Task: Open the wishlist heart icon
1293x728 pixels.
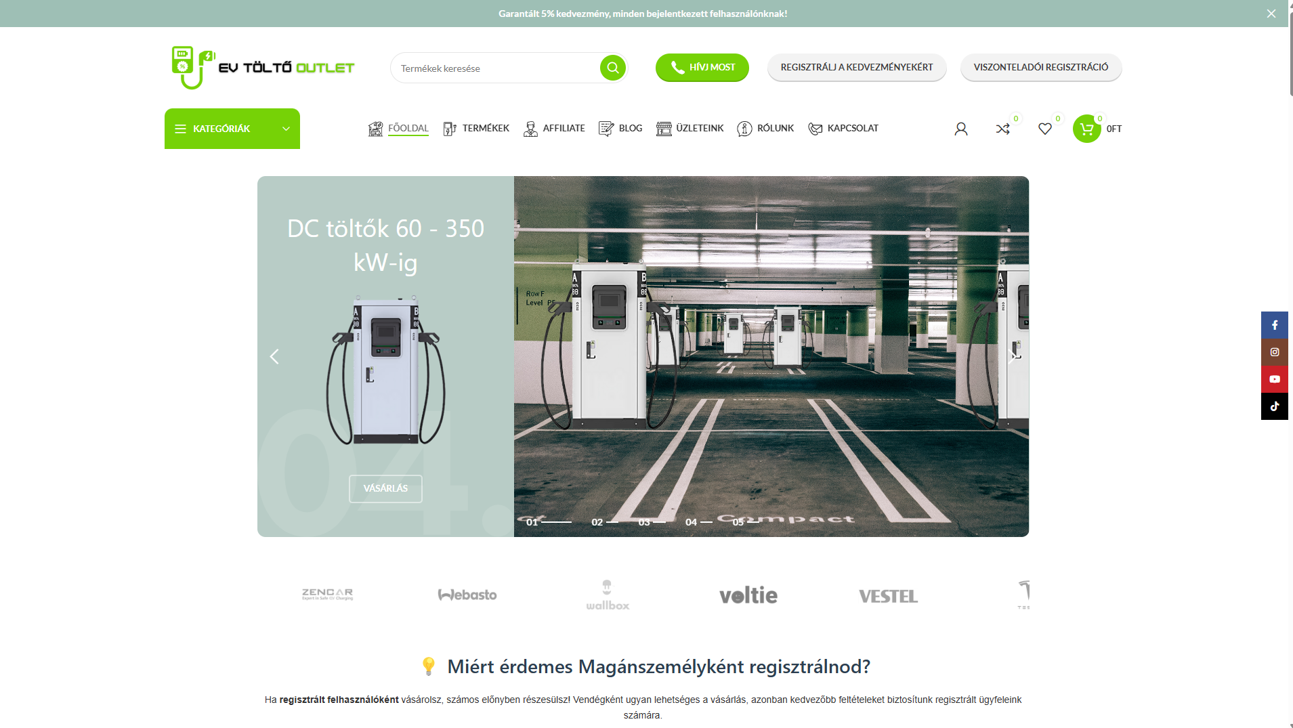Action: [1045, 129]
